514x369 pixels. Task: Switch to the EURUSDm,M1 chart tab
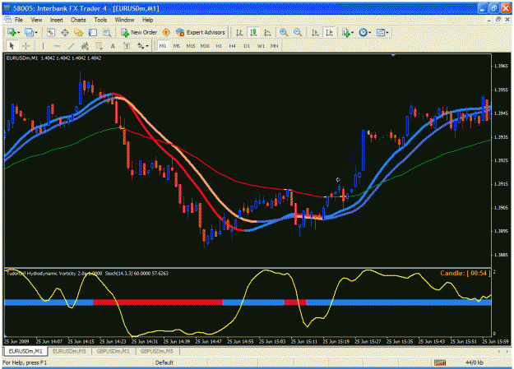point(25,351)
